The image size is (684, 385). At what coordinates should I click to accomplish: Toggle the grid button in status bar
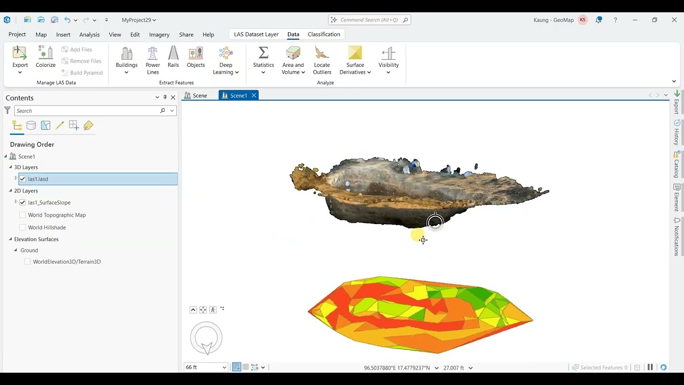[246, 367]
